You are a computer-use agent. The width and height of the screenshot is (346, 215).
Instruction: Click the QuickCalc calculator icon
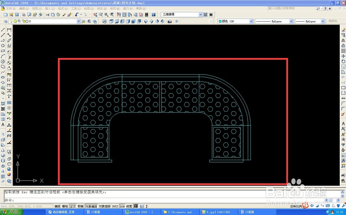[146, 14]
